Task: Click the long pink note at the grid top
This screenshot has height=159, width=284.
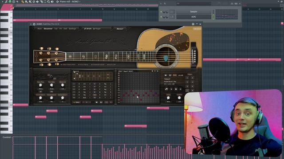Action: click(58, 20)
